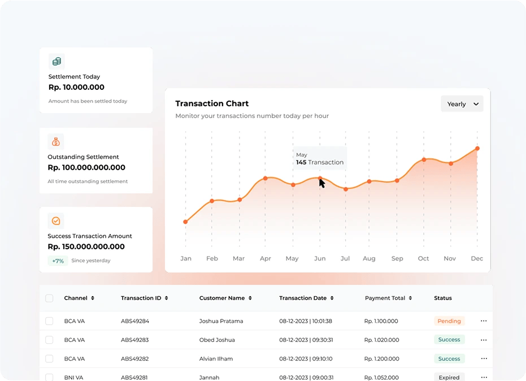
Task: Open the row menu for Alvian Ilham
Action: click(484, 358)
